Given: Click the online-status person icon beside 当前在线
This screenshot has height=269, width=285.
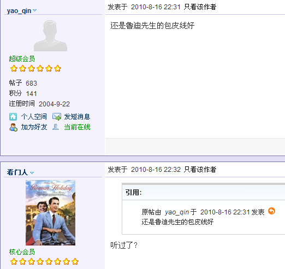Looking at the screenshot, I should pos(56,127).
